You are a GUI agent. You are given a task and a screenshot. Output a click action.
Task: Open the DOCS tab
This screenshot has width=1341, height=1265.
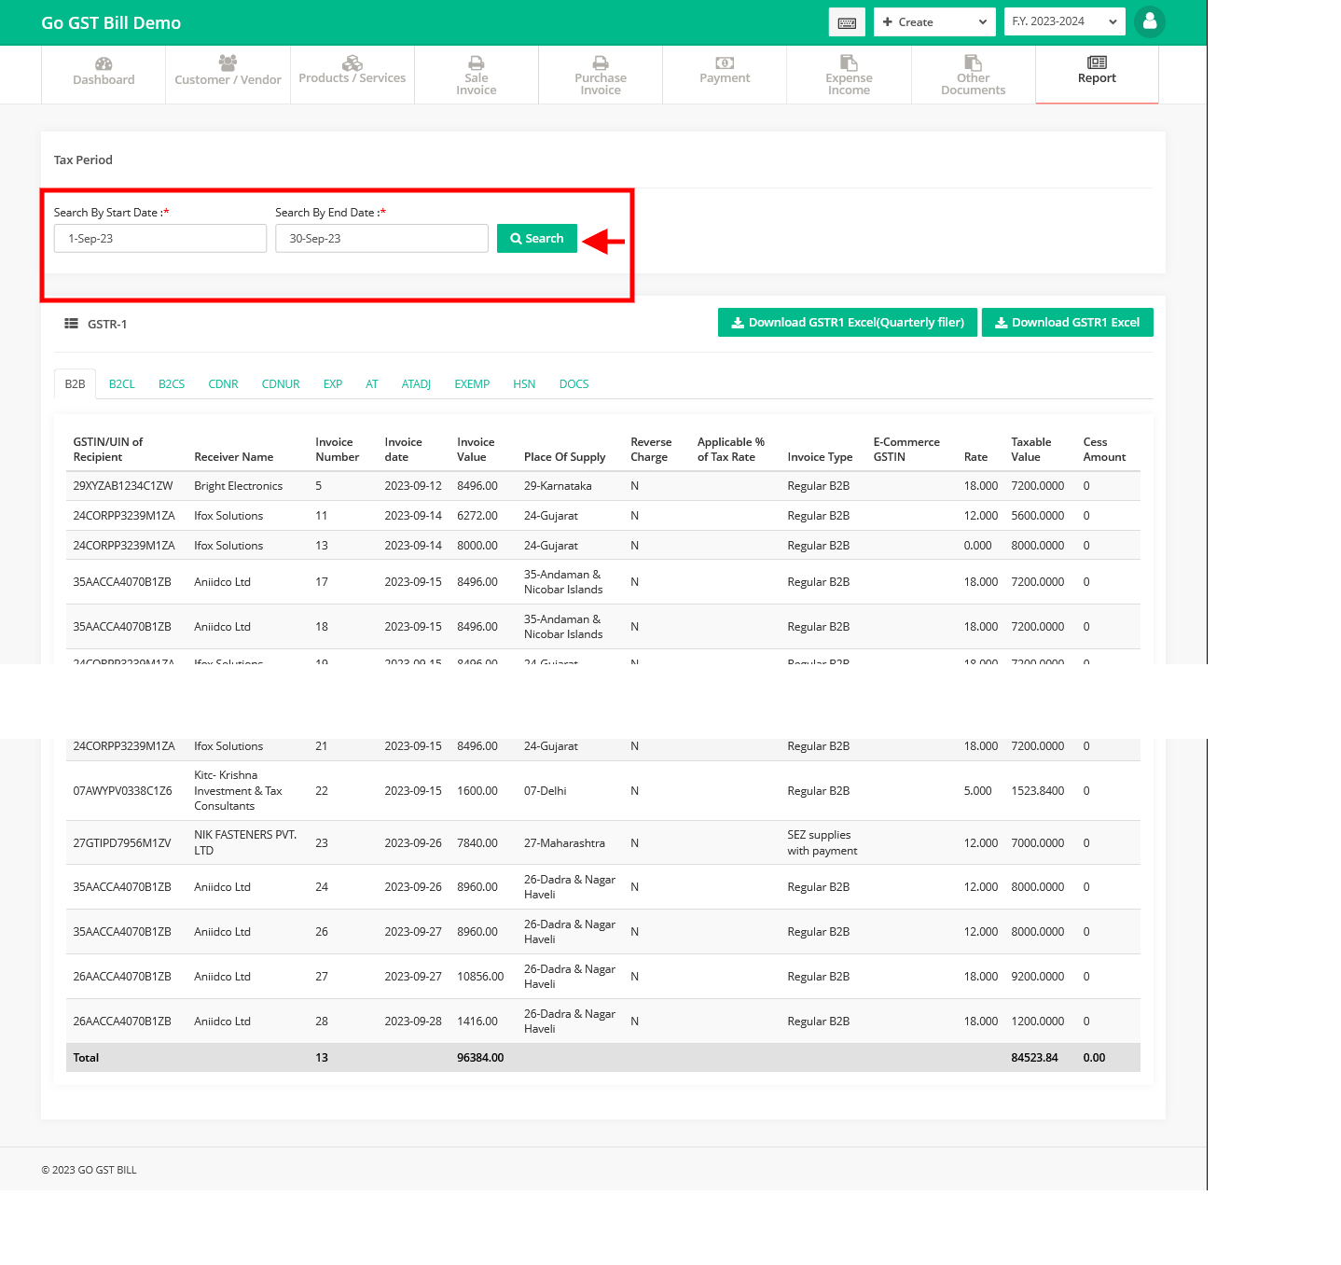(x=574, y=383)
